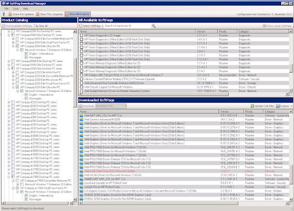Click the help question mark icon
The height and width of the screenshot is (211, 294).
(4, 14)
